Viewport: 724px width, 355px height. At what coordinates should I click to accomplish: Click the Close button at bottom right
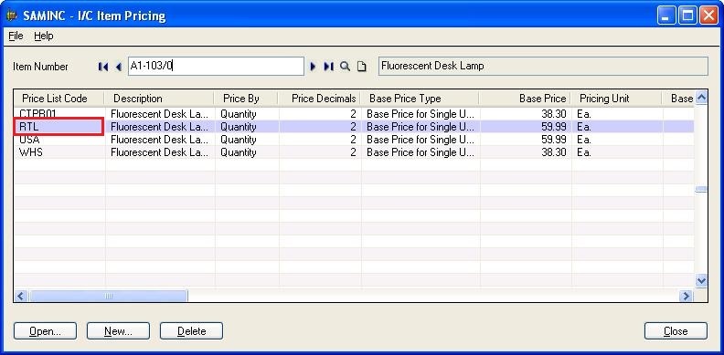[x=676, y=331]
